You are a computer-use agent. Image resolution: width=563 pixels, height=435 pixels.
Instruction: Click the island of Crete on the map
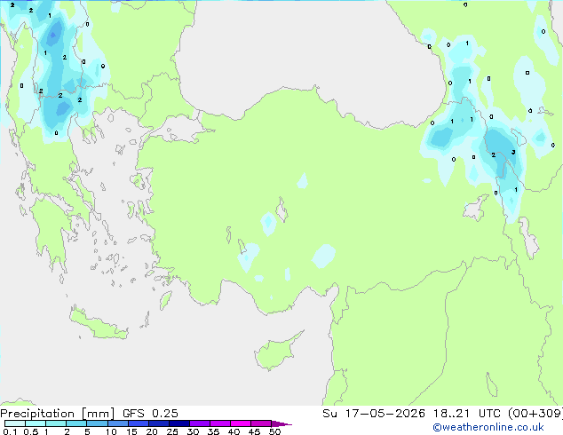pos(98,323)
